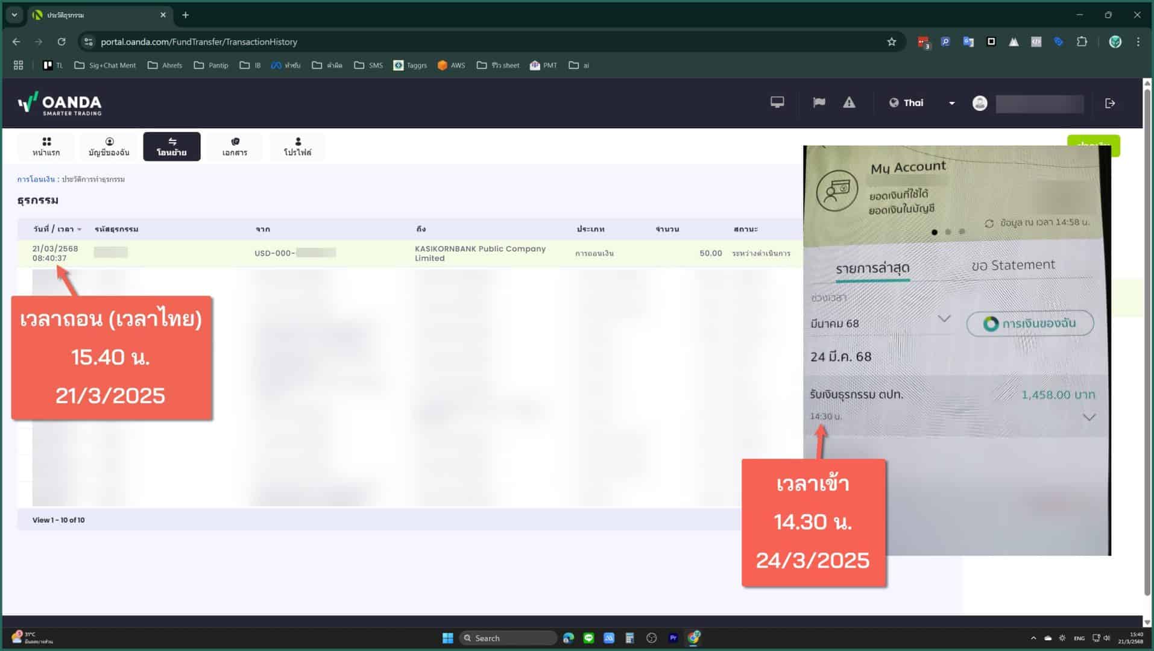Open the Ahrefs bookmark folder
This screenshot has width=1154, height=651.
(x=165, y=65)
